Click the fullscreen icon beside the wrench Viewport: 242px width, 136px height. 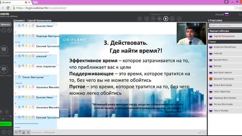(4, 30)
